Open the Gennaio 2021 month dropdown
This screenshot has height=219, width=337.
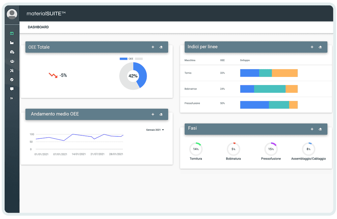pos(155,130)
